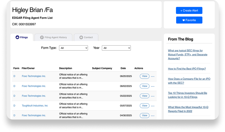Click the Create Alert button

189,10
